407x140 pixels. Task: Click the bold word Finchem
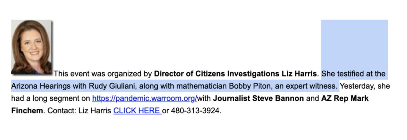click(x=27, y=111)
